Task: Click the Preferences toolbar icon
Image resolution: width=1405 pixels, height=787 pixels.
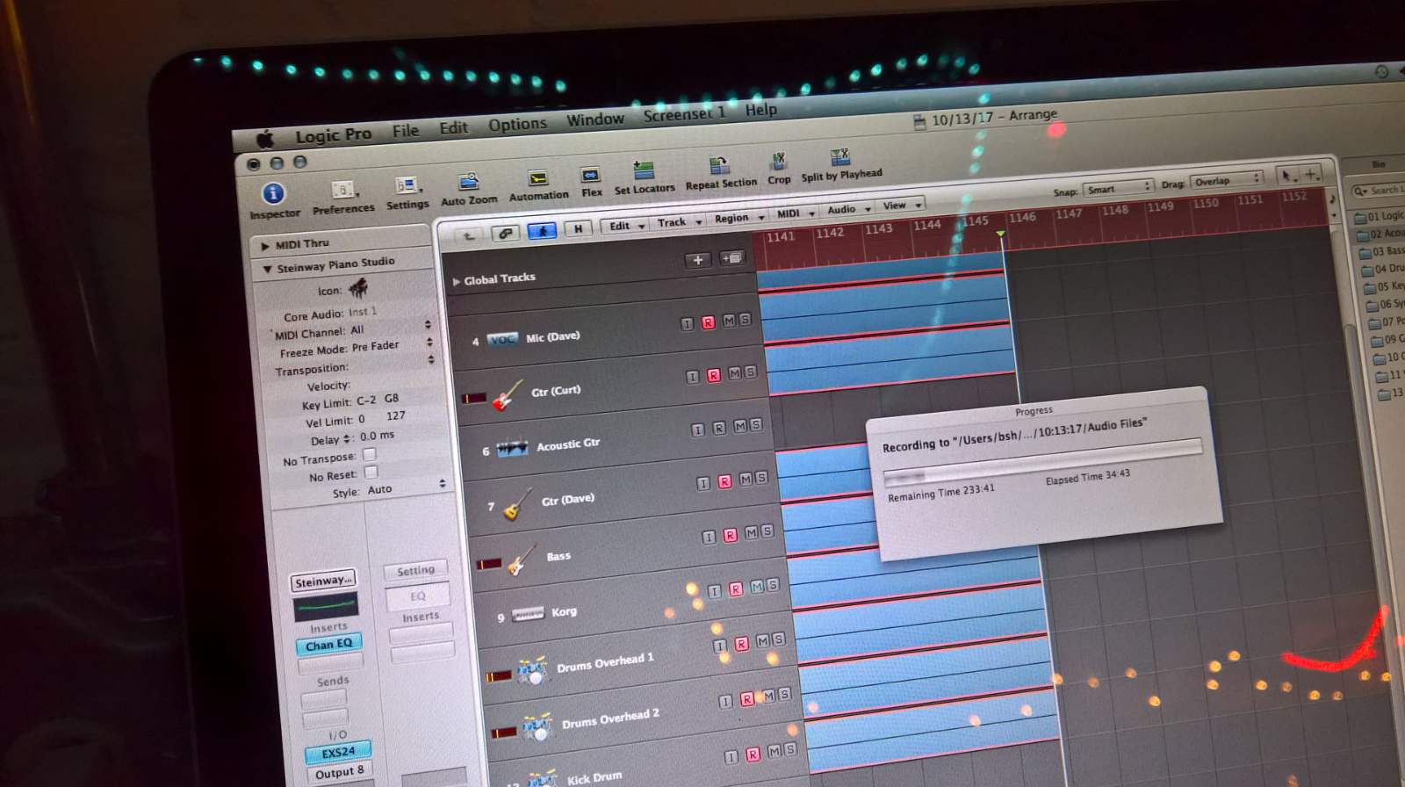Action: point(342,190)
